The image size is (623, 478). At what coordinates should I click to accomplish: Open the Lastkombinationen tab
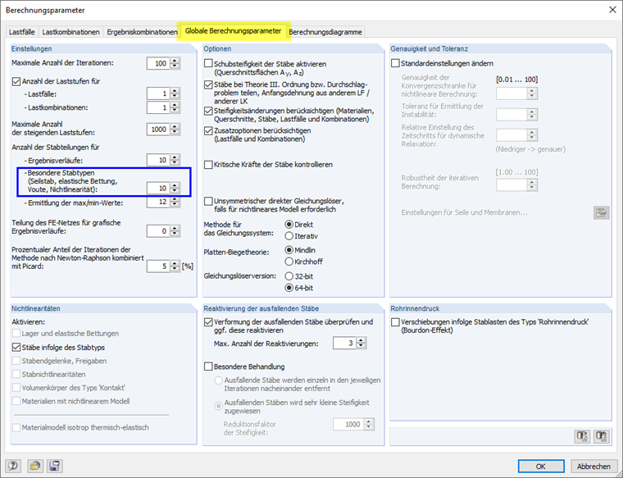(x=70, y=32)
